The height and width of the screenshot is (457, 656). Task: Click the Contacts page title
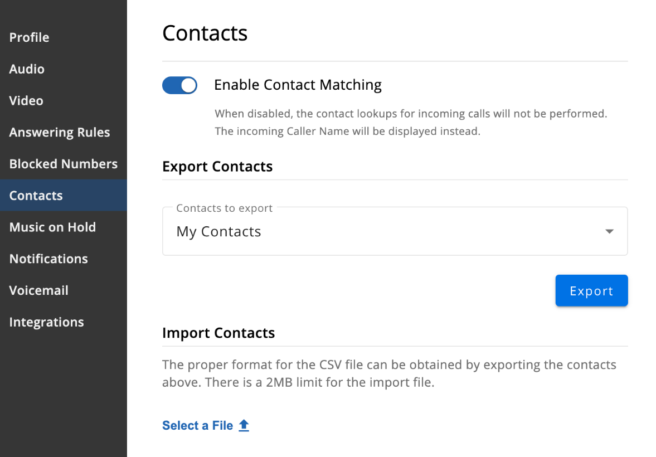coord(205,33)
